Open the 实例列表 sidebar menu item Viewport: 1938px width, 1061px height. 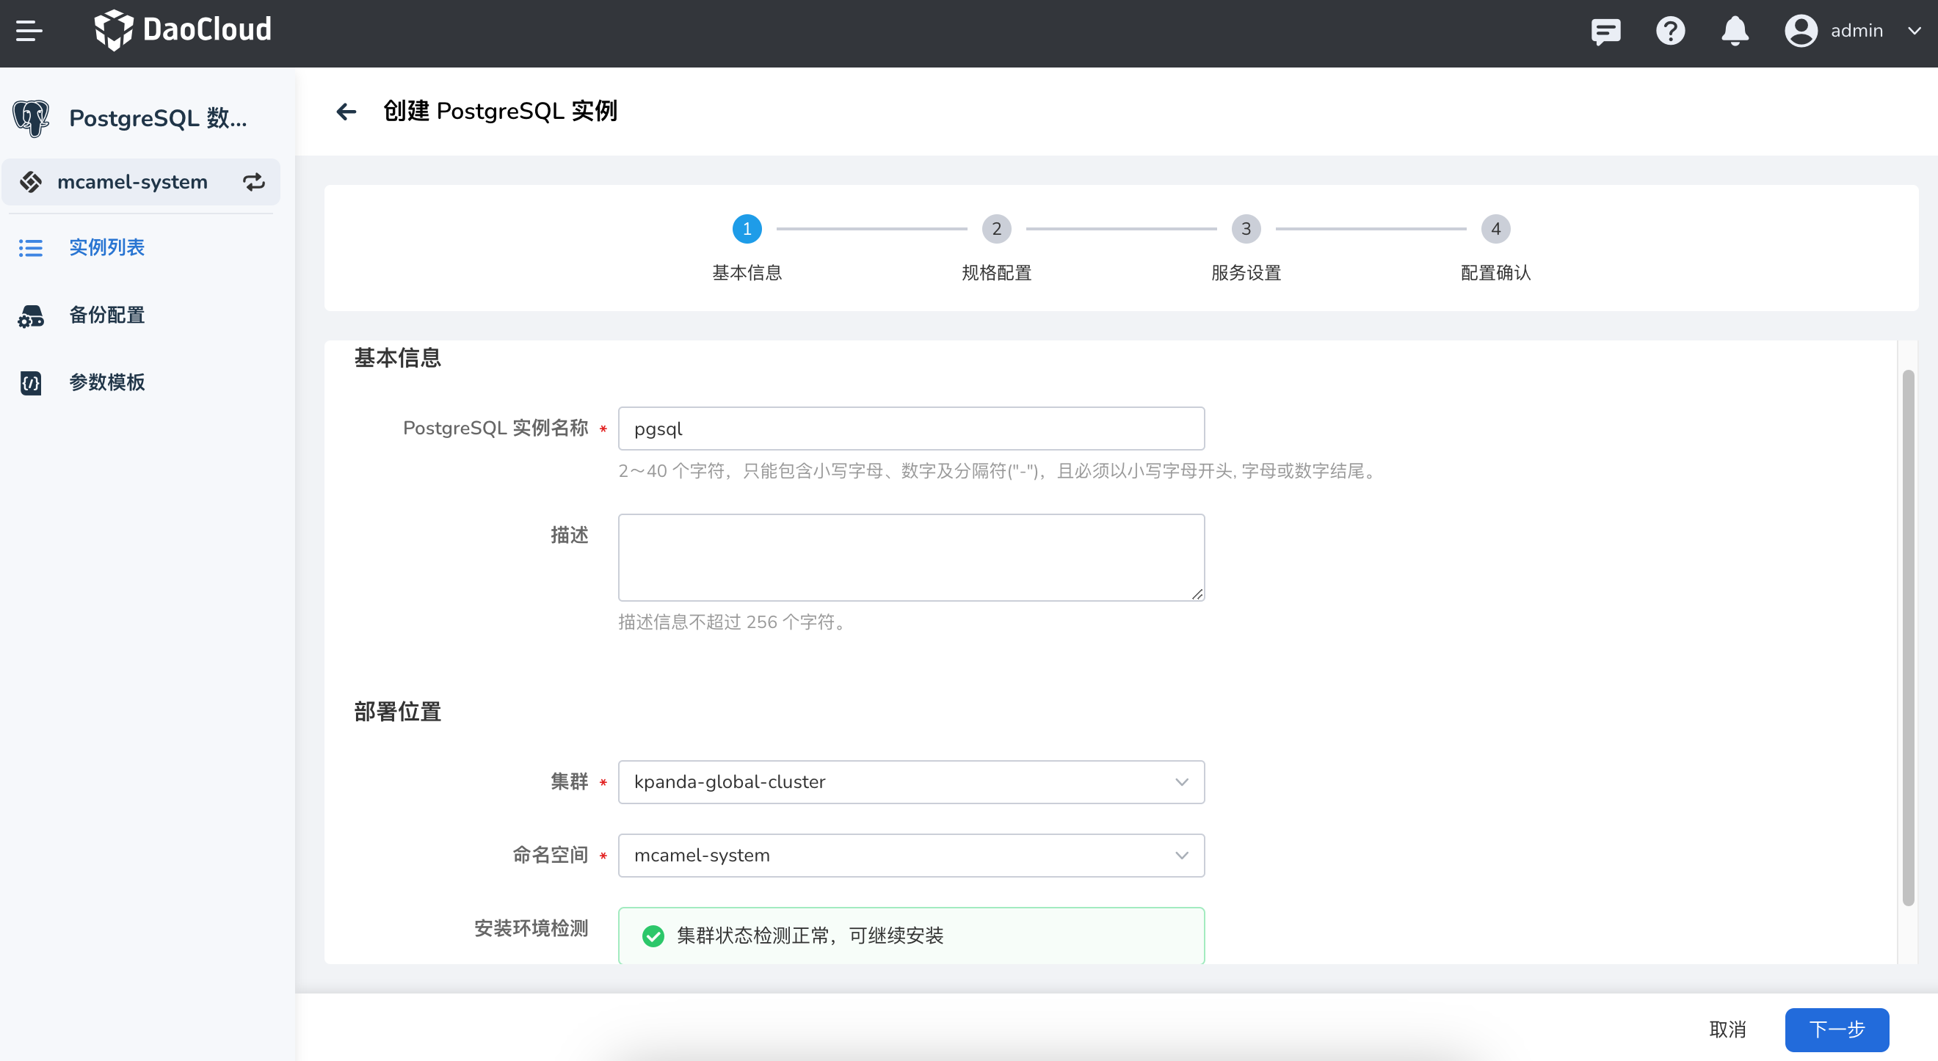click(106, 247)
